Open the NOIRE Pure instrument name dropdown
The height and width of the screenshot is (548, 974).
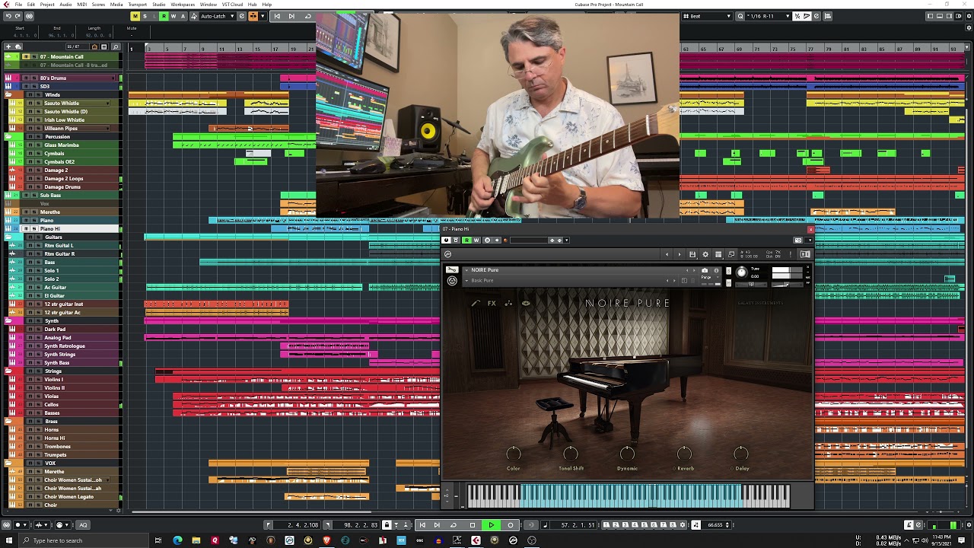(466, 270)
